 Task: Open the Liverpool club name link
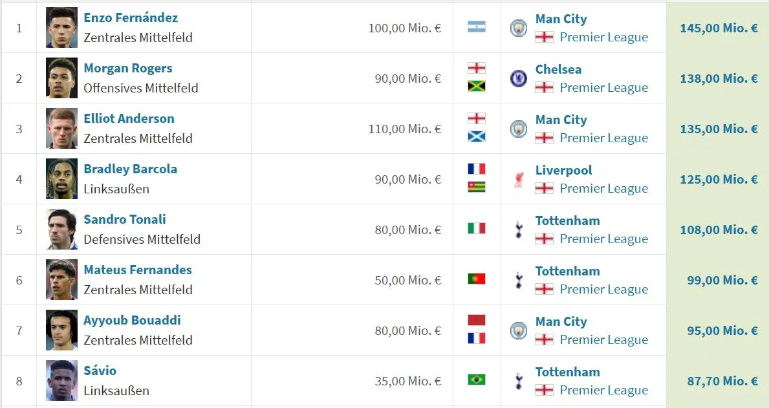click(563, 171)
